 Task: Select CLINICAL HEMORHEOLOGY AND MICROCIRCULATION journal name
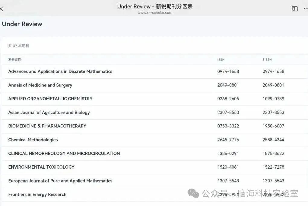pyautogui.click(x=64, y=153)
